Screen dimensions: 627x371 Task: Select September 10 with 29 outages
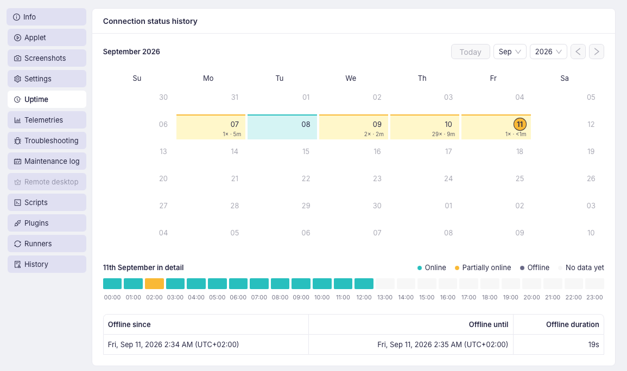click(425, 127)
